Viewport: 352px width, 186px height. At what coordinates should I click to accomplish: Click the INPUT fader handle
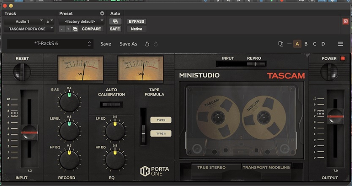(30, 133)
